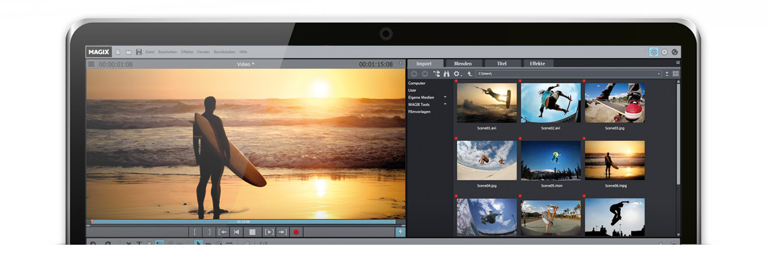Open the C:\Users path dropdown
The height and width of the screenshot is (269, 767).
[659, 73]
